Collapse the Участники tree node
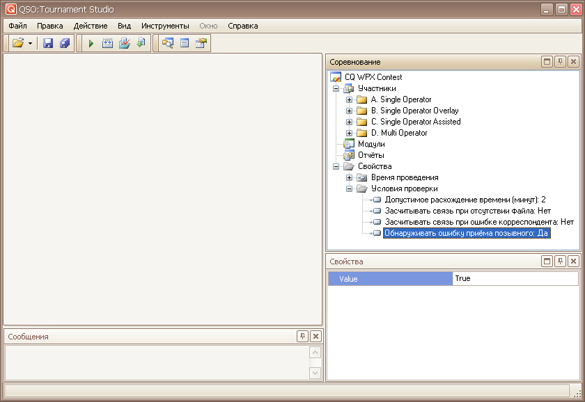 [x=336, y=88]
